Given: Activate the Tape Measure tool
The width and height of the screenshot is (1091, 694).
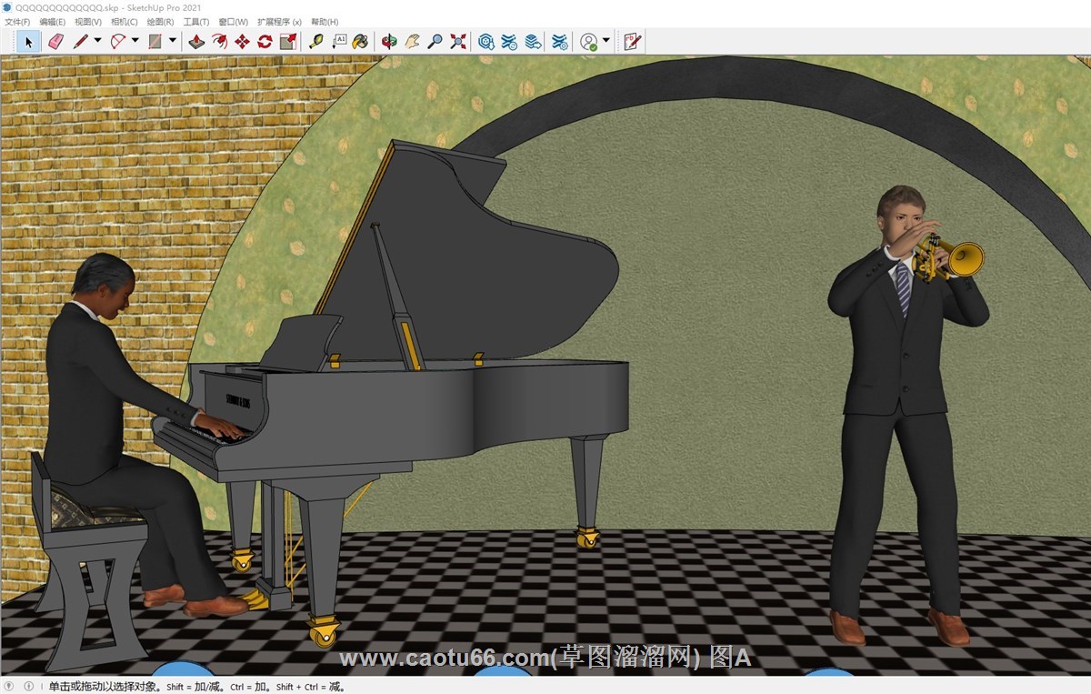Looking at the screenshot, I should 315,41.
